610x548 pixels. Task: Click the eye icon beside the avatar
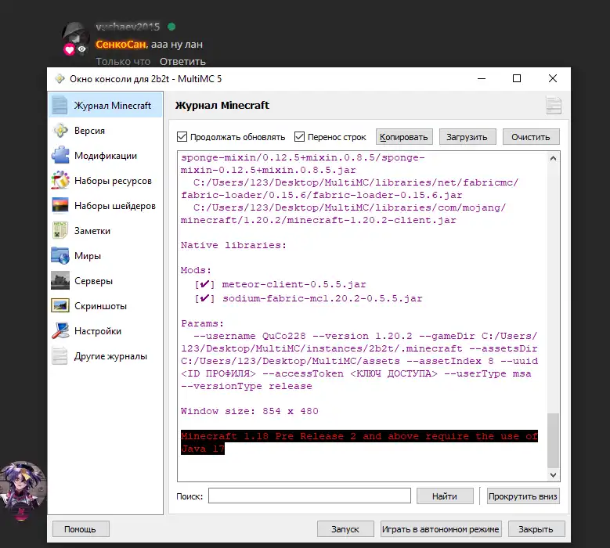[81, 49]
